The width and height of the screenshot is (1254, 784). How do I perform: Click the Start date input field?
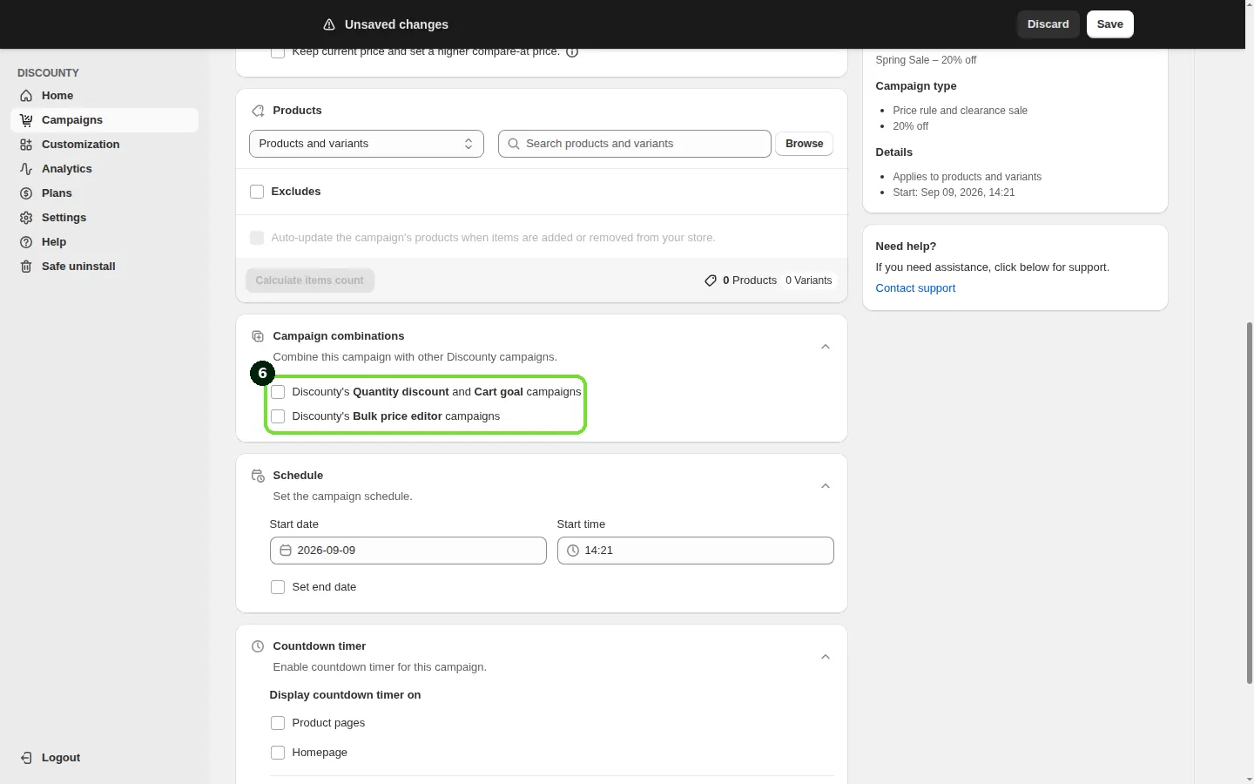(x=408, y=551)
